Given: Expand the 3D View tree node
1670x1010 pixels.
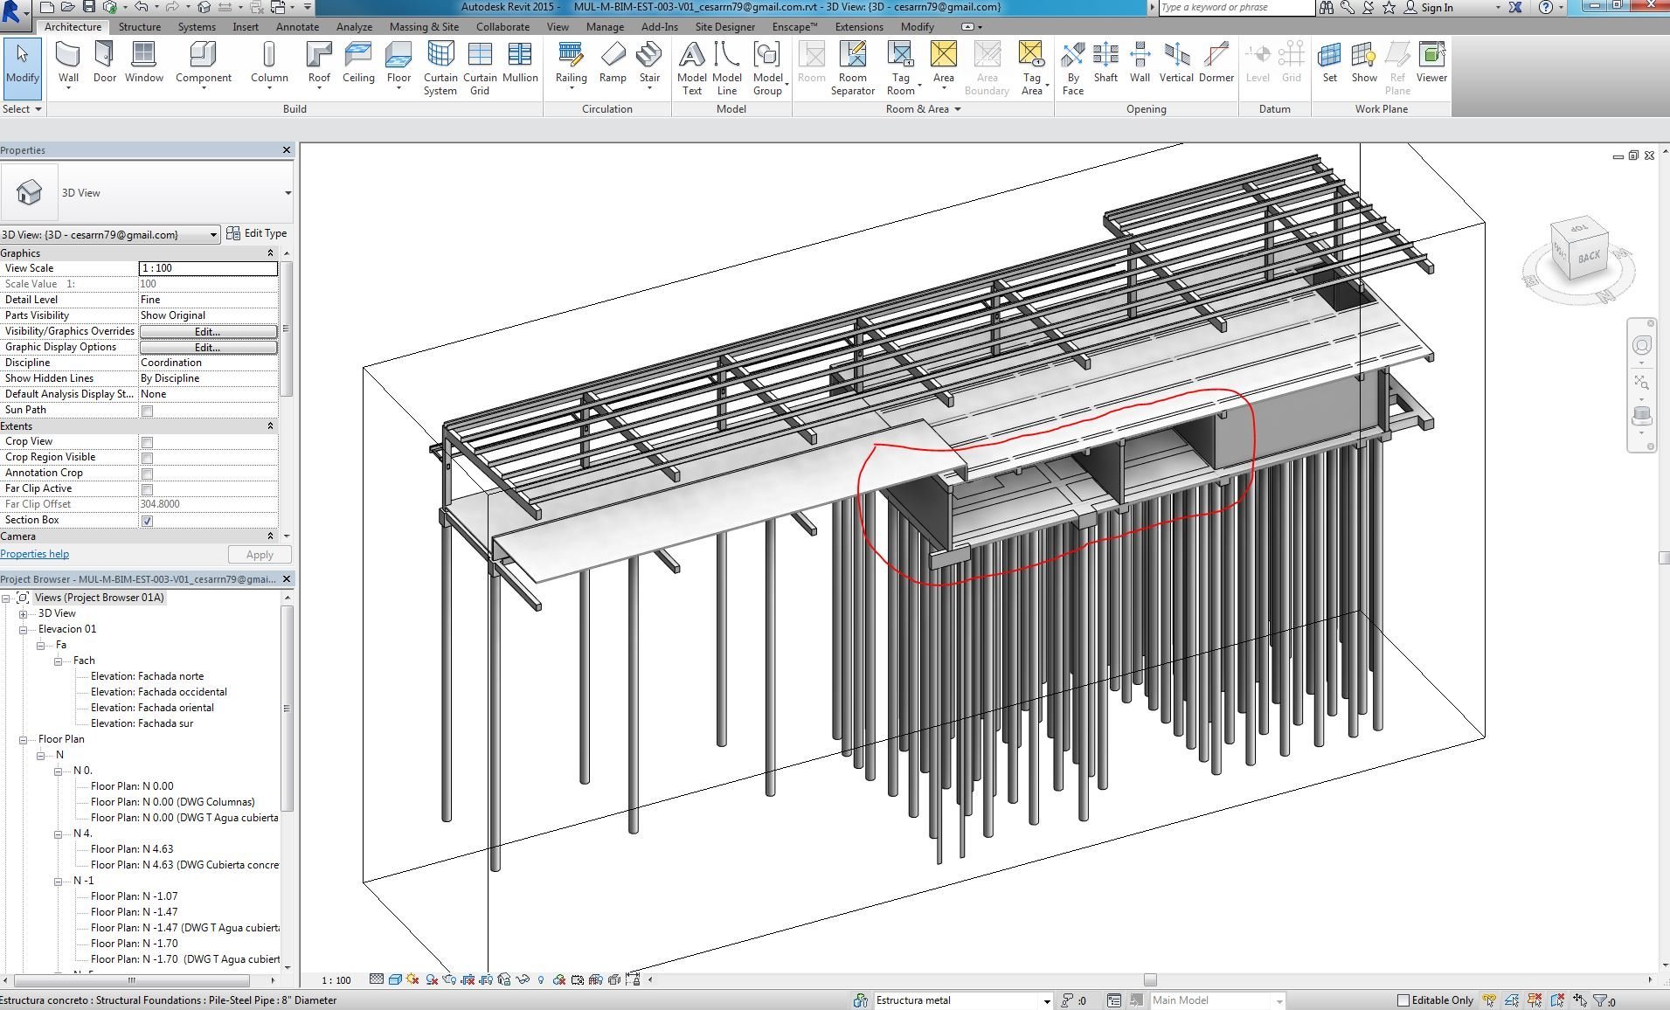Looking at the screenshot, I should tap(24, 614).
